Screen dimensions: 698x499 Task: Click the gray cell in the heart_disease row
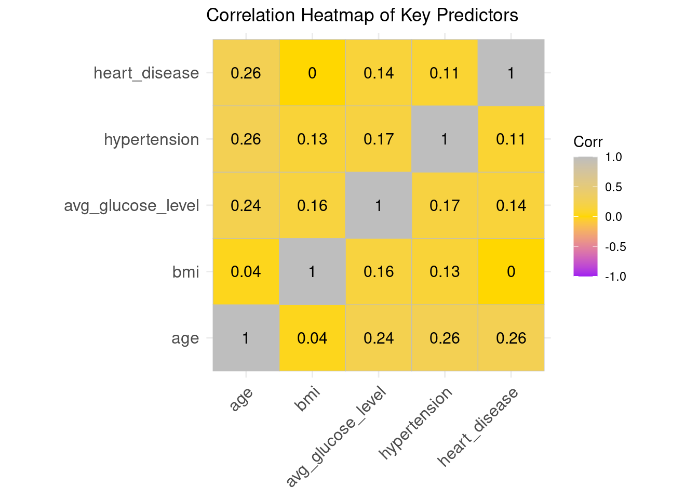[x=511, y=73]
